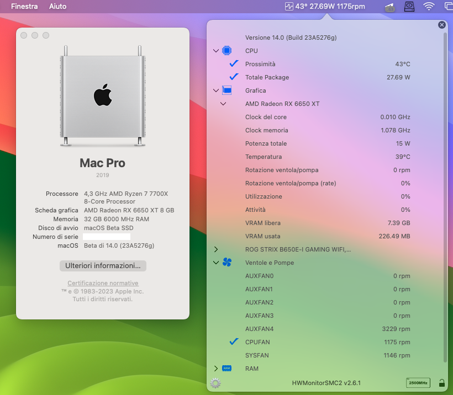Select the VRAM libera row
This screenshot has height=395, width=453.
click(x=328, y=223)
